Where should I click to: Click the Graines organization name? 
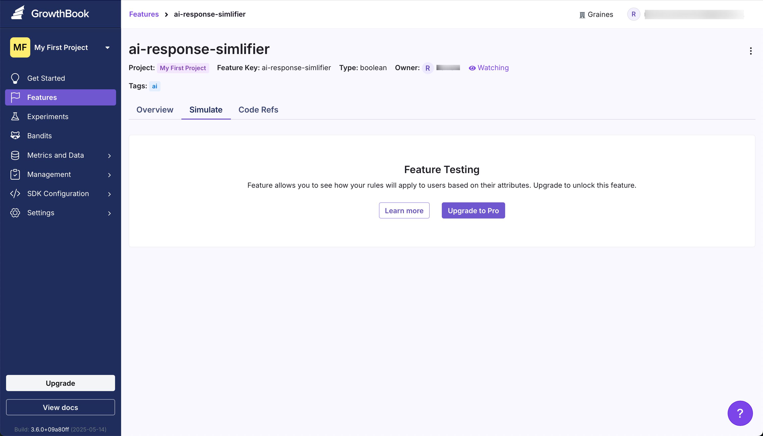(600, 14)
